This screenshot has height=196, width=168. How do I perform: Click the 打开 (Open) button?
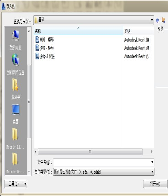[x=155, y=184]
